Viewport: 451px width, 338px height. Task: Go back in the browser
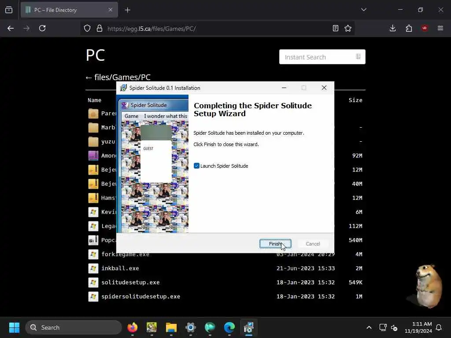point(11,28)
